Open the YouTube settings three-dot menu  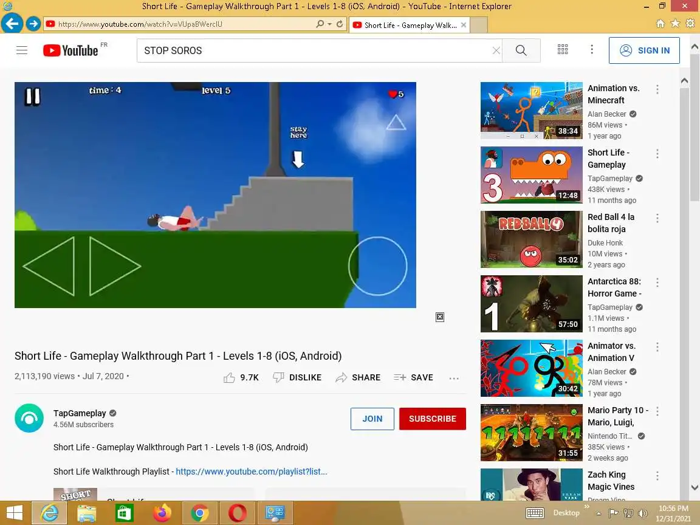point(592,50)
